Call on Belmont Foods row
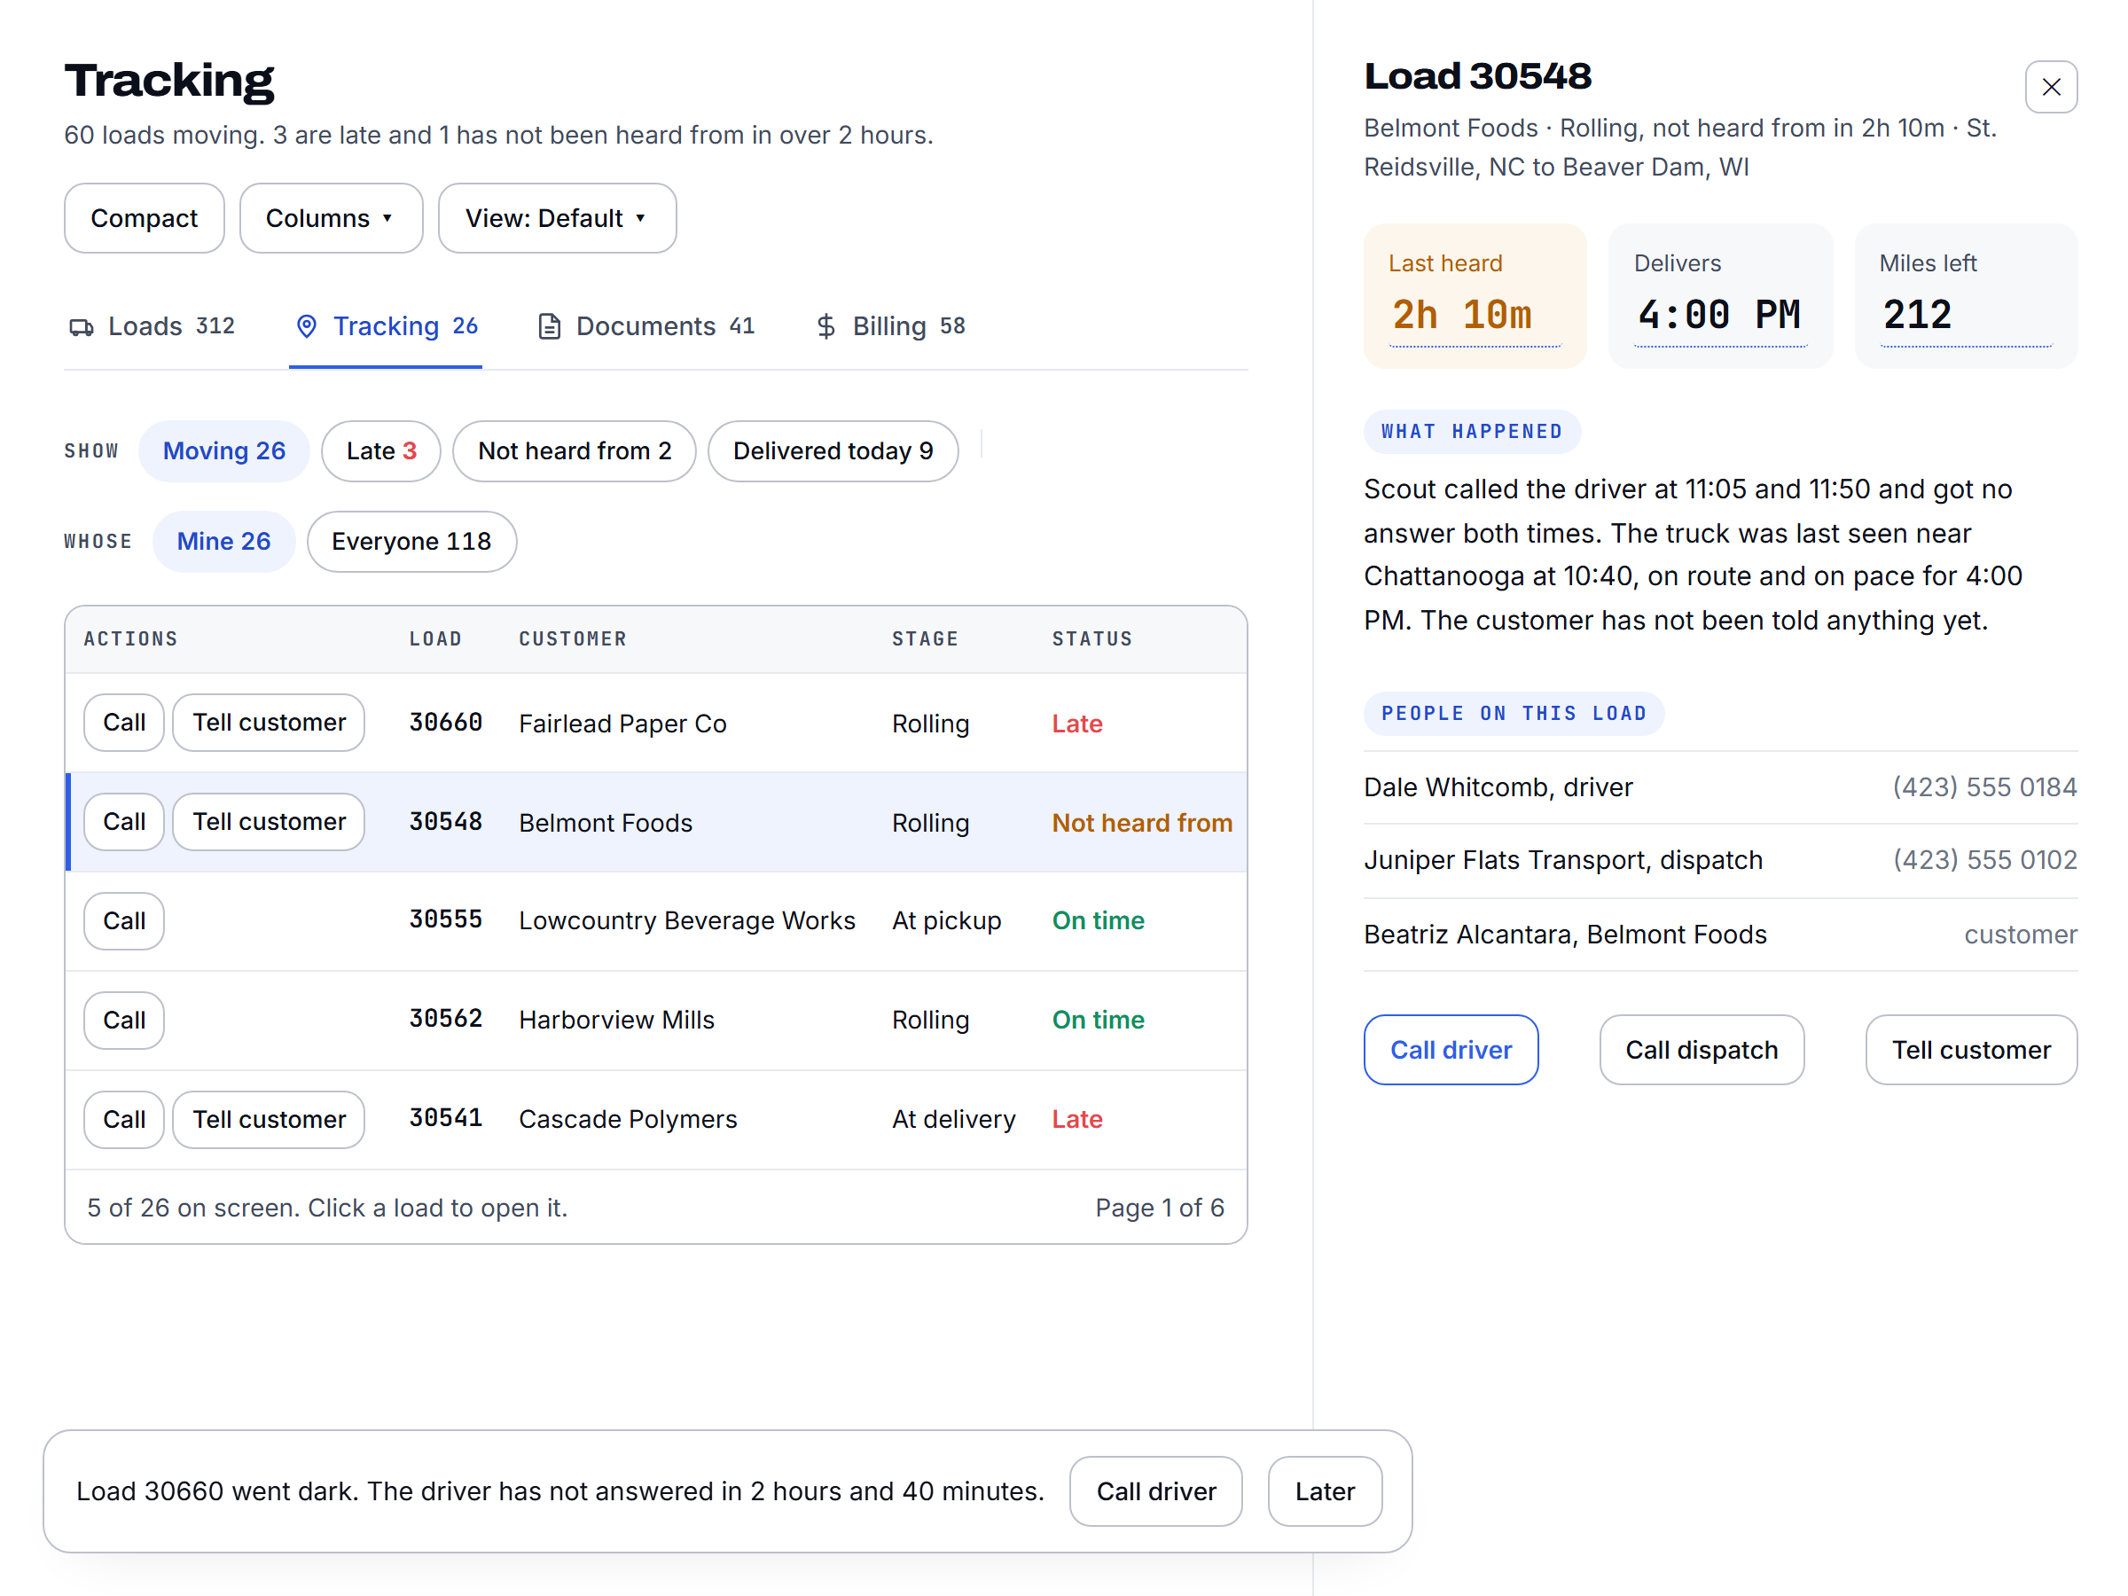Image resolution: width=2128 pixels, height=1596 pixels. click(x=124, y=822)
